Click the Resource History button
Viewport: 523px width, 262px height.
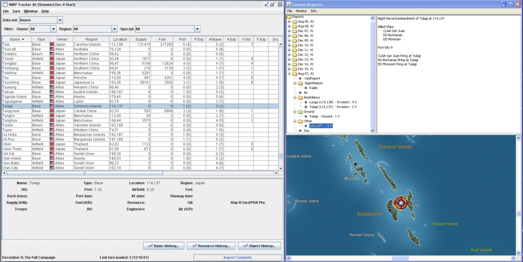(x=211, y=246)
